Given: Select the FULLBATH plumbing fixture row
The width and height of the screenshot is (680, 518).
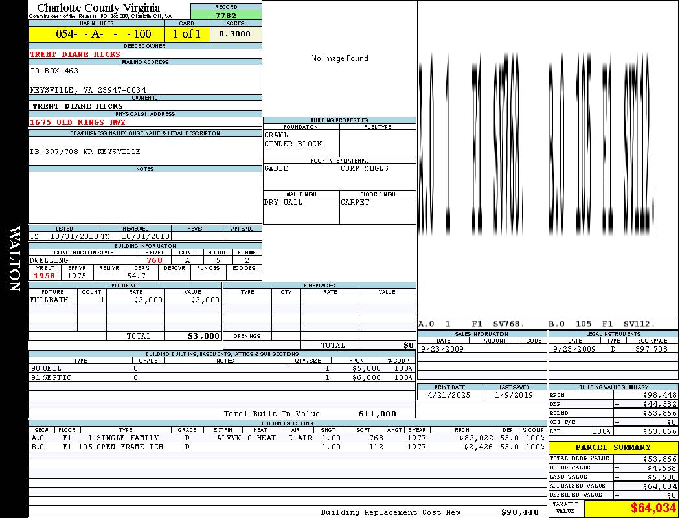Looking at the screenshot, I should point(125,300).
